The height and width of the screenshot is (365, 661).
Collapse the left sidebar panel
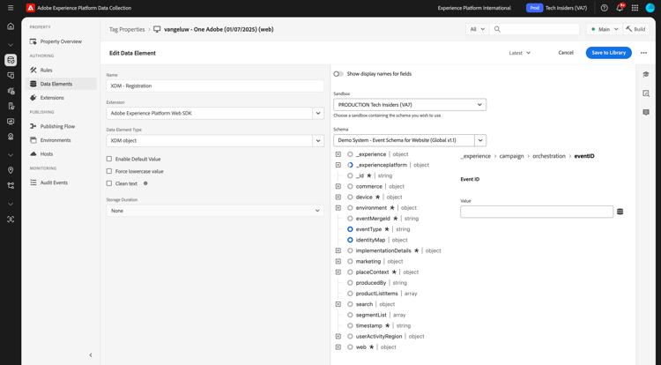(91, 355)
